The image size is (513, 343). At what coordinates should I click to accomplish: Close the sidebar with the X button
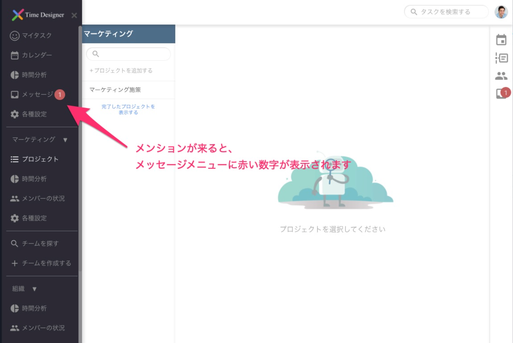74,15
